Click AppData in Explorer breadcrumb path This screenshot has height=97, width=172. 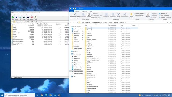(116, 22)
